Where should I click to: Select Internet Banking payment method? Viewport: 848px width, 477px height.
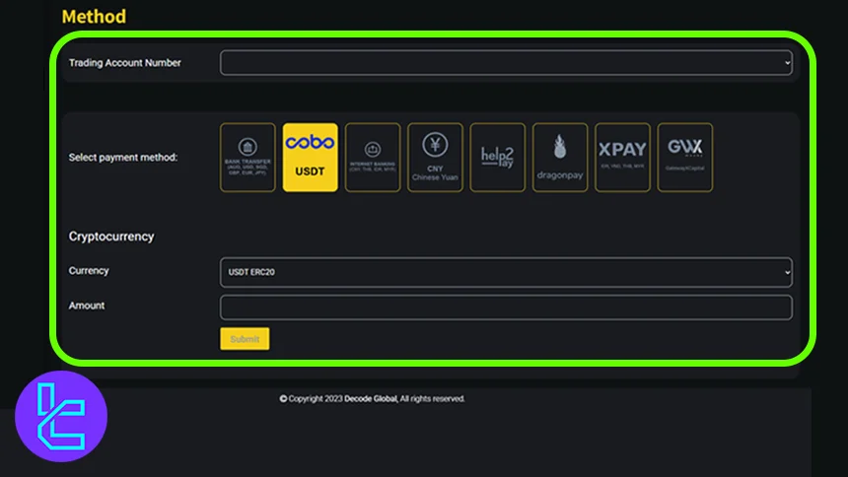(x=373, y=158)
